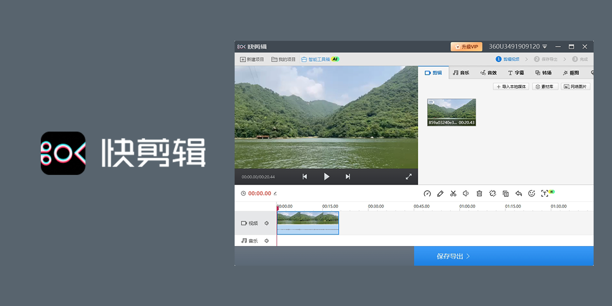Open the speed adjustment tool
This screenshot has height=306, width=612.
click(427, 193)
